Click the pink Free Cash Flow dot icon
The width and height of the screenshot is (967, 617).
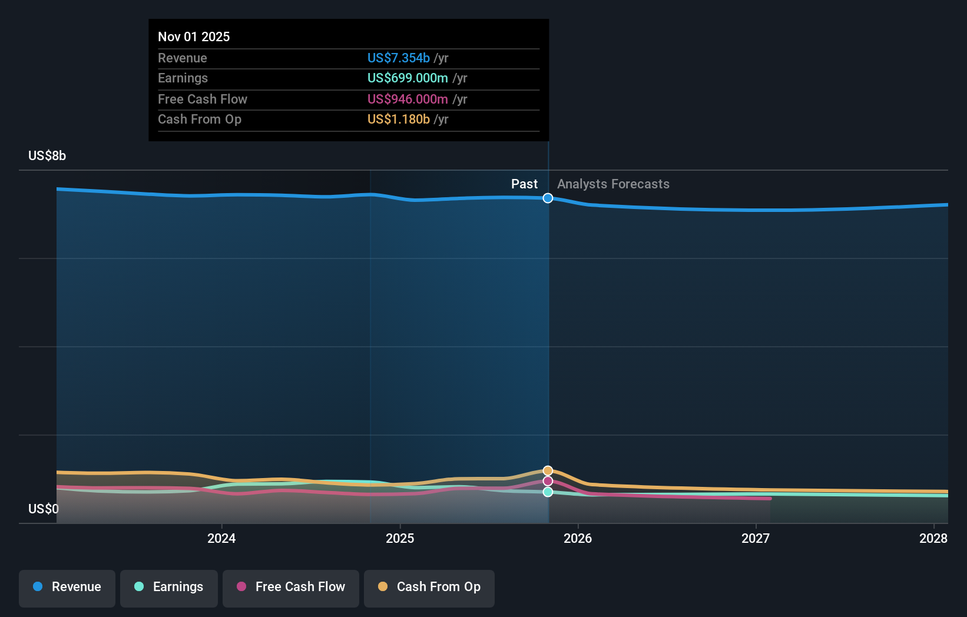tap(241, 587)
